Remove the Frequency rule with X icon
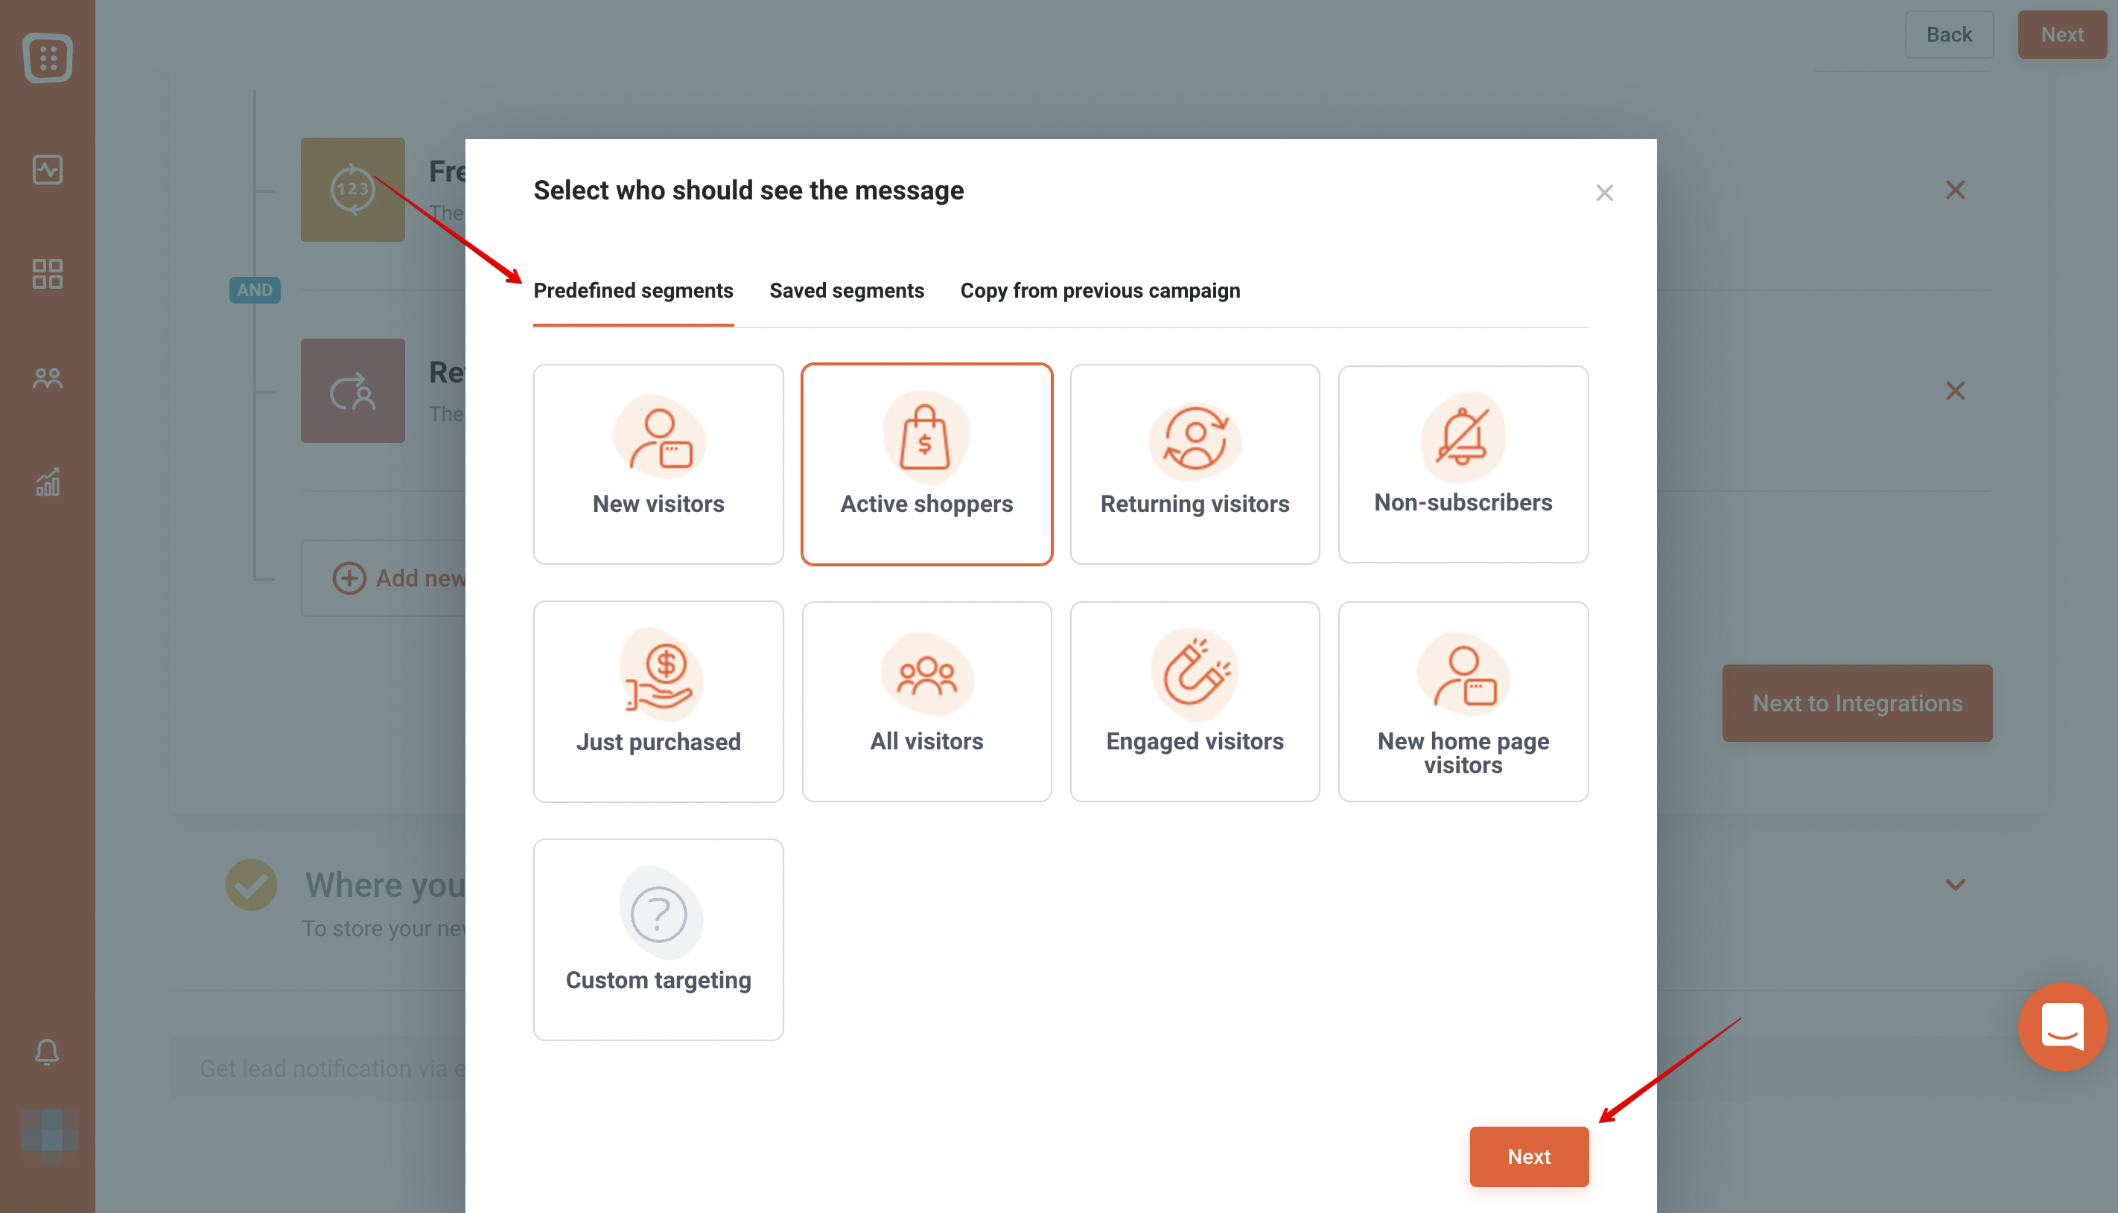Image resolution: width=2118 pixels, height=1213 pixels. coord(1955,190)
